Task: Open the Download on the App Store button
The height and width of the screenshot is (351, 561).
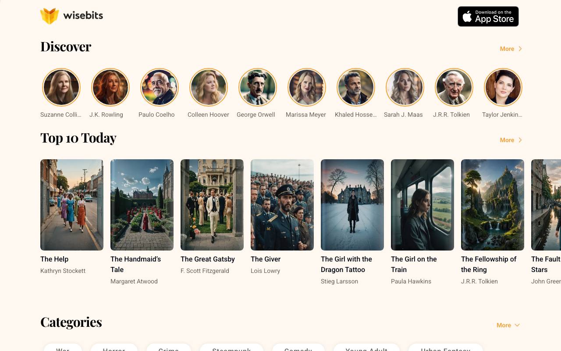Action: pyautogui.click(x=488, y=16)
